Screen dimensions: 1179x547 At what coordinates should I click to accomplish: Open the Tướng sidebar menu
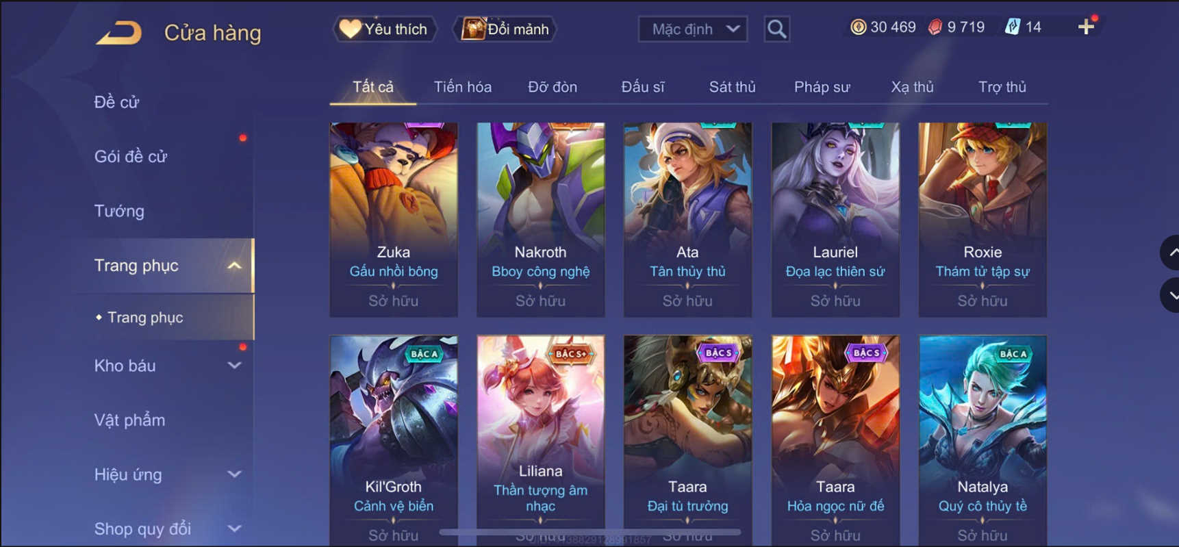click(x=119, y=211)
